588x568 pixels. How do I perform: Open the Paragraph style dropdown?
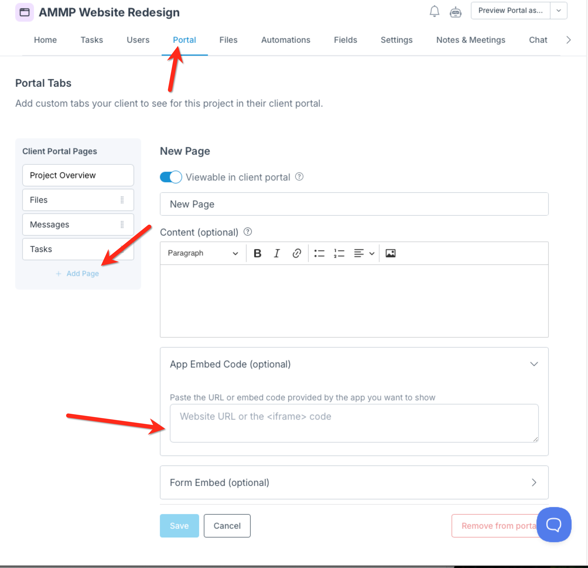[203, 253]
